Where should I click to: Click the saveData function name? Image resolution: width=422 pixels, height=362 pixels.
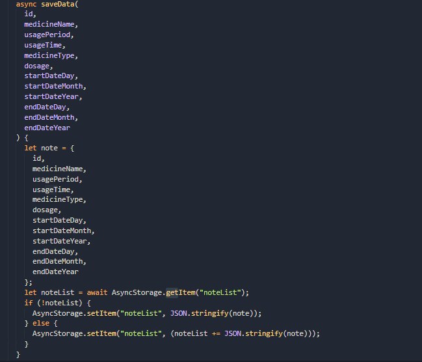58,4
